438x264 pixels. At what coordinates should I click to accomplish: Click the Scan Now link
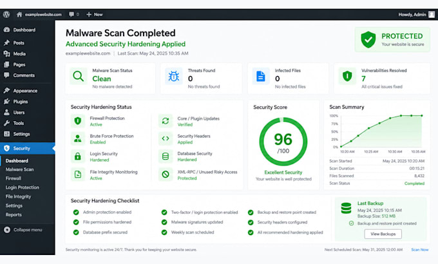click(419, 249)
